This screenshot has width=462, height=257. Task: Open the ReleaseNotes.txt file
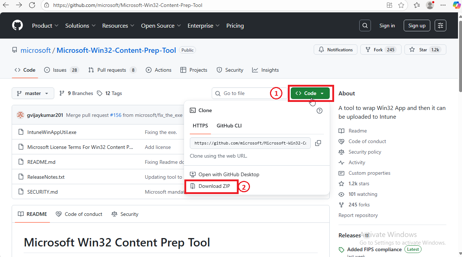pos(46,177)
